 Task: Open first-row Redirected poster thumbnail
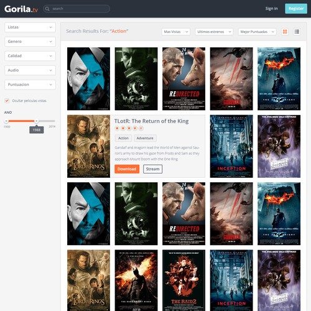coord(183,79)
